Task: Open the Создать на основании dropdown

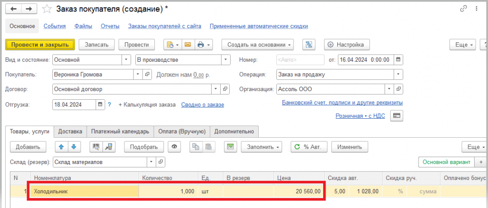Action: (258, 45)
